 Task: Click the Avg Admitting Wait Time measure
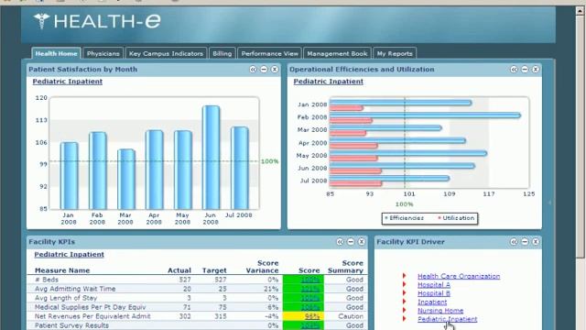coord(75,289)
